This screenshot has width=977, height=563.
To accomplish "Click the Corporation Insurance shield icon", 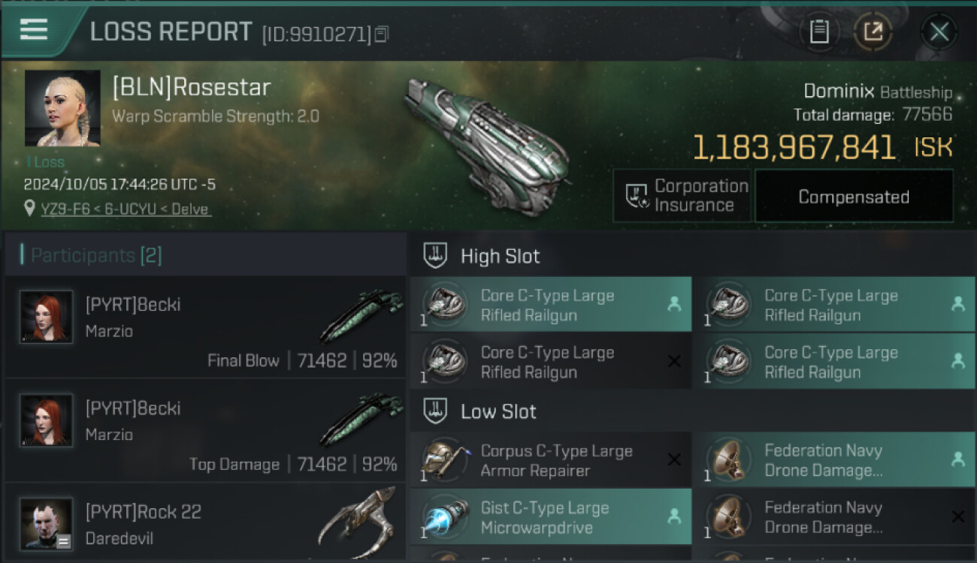I will point(637,196).
